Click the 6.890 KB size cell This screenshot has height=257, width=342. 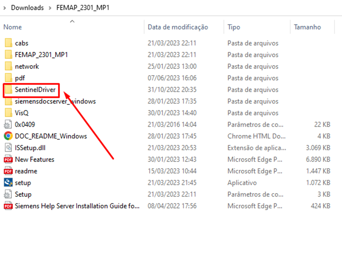point(318,159)
